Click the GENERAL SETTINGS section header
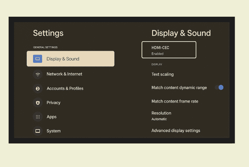Viewport: 249px width, 167px height. (x=45, y=47)
